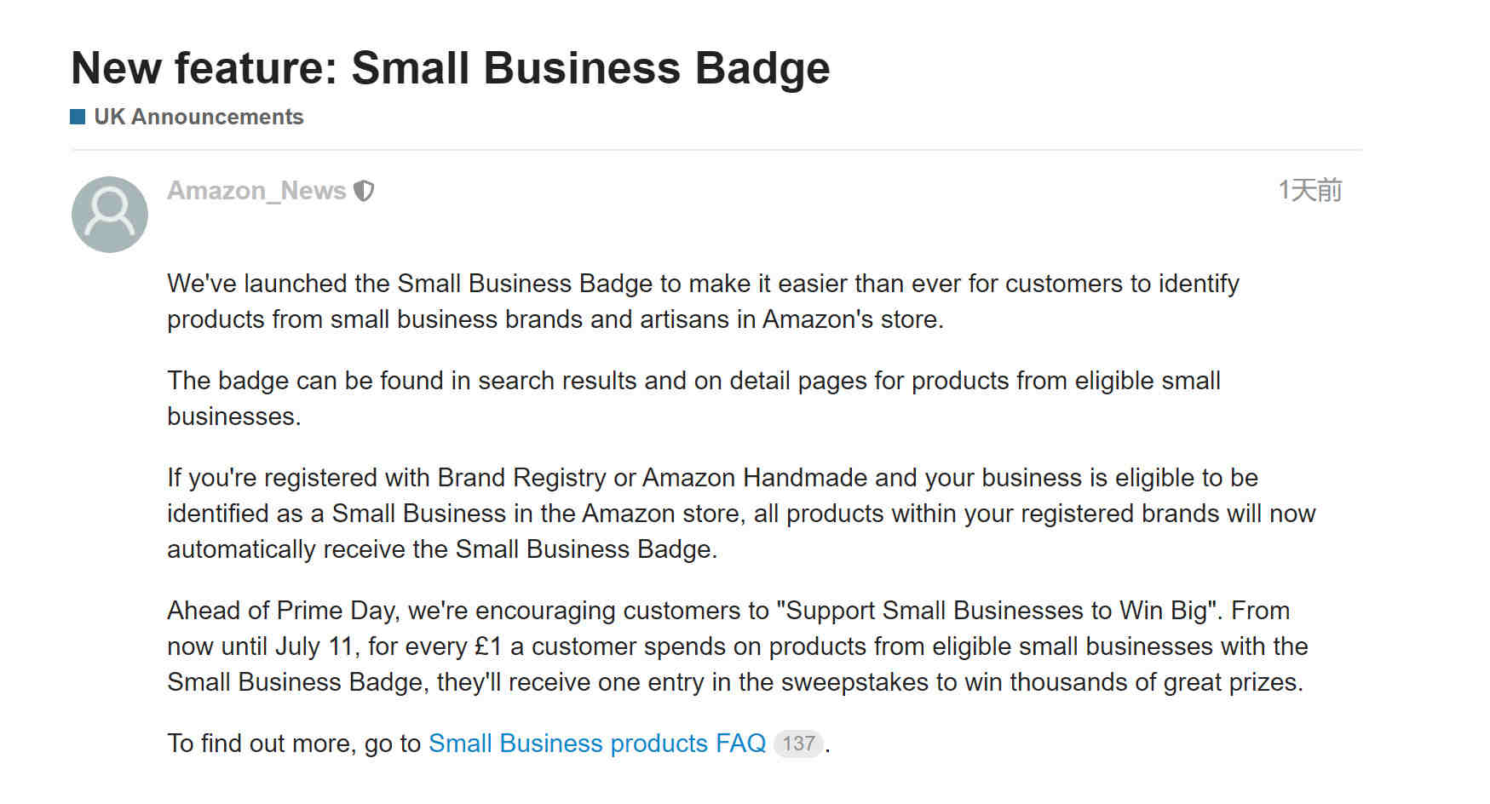This screenshot has width=1490, height=804.
Task: Click the "To find out more, go to" text
Action: [294, 744]
